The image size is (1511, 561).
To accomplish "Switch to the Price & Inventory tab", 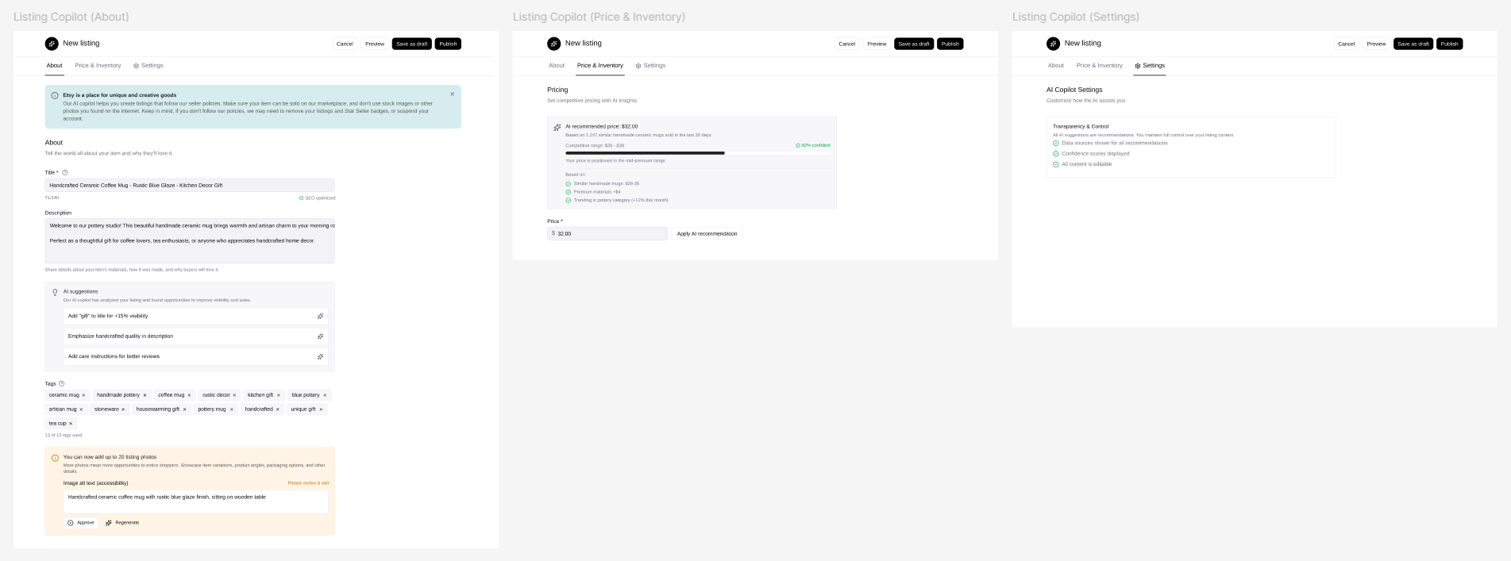I will click(98, 65).
